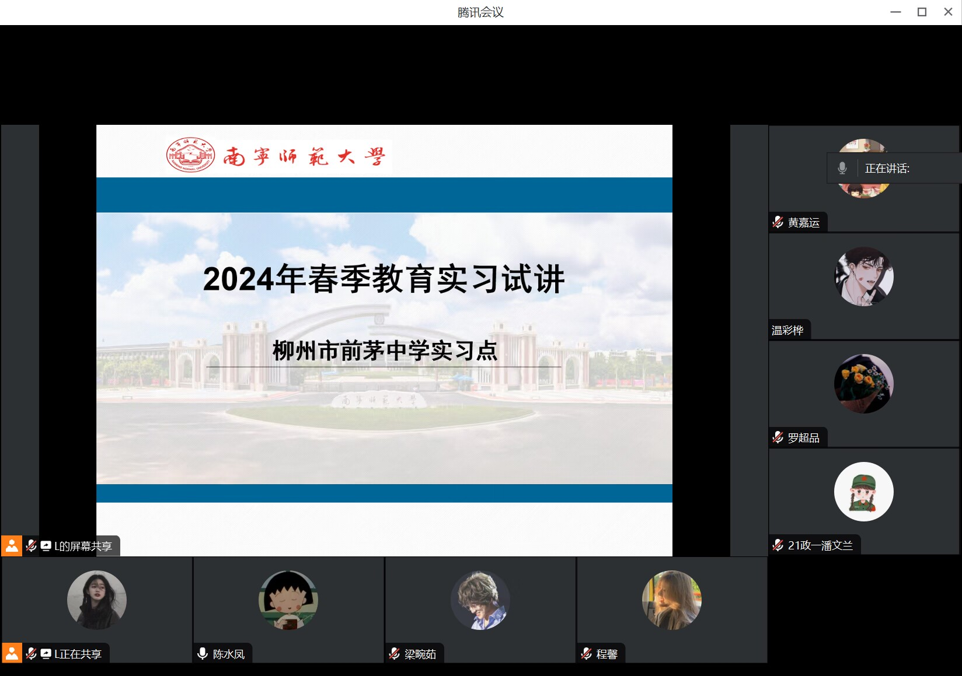Click the shared slide title 2024年春季教育实习试讲
Viewport: 962px width, 676px height.
(384, 279)
